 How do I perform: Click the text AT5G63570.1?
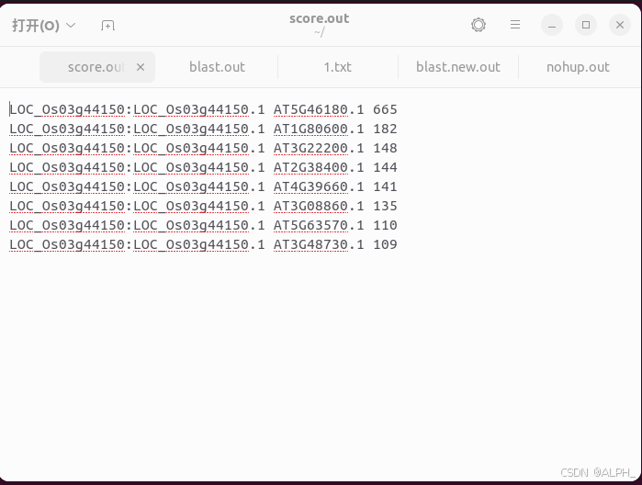pos(319,225)
